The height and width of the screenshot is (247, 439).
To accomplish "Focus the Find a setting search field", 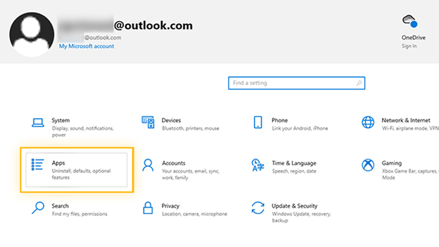I will coord(296,83).
